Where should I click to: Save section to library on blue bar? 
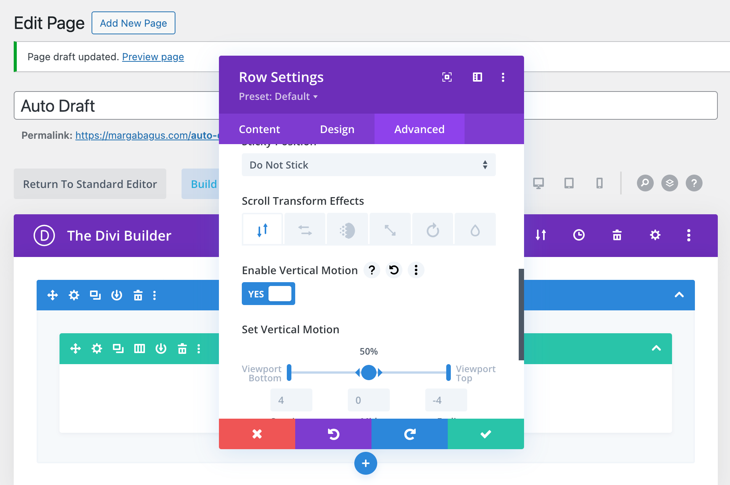(117, 295)
